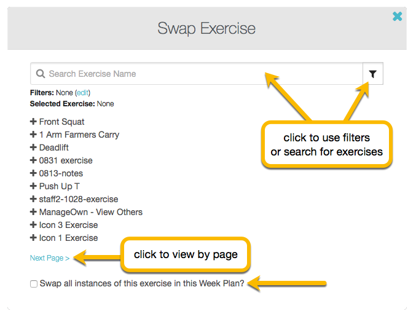Click plus icon beside 0831 exercise
This screenshot has width=416, height=322.
click(x=33, y=160)
